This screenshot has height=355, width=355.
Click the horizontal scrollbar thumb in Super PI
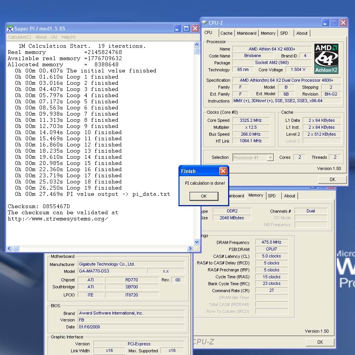point(16,249)
